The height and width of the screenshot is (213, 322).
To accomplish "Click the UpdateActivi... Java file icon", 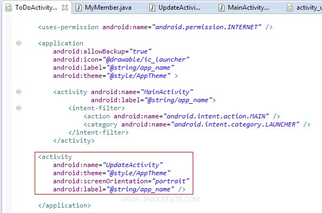I will 152,8.
